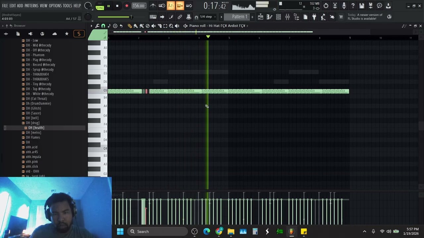Stop playback with the stop button
The width and height of the screenshot is (424, 238).
click(117, 6)
